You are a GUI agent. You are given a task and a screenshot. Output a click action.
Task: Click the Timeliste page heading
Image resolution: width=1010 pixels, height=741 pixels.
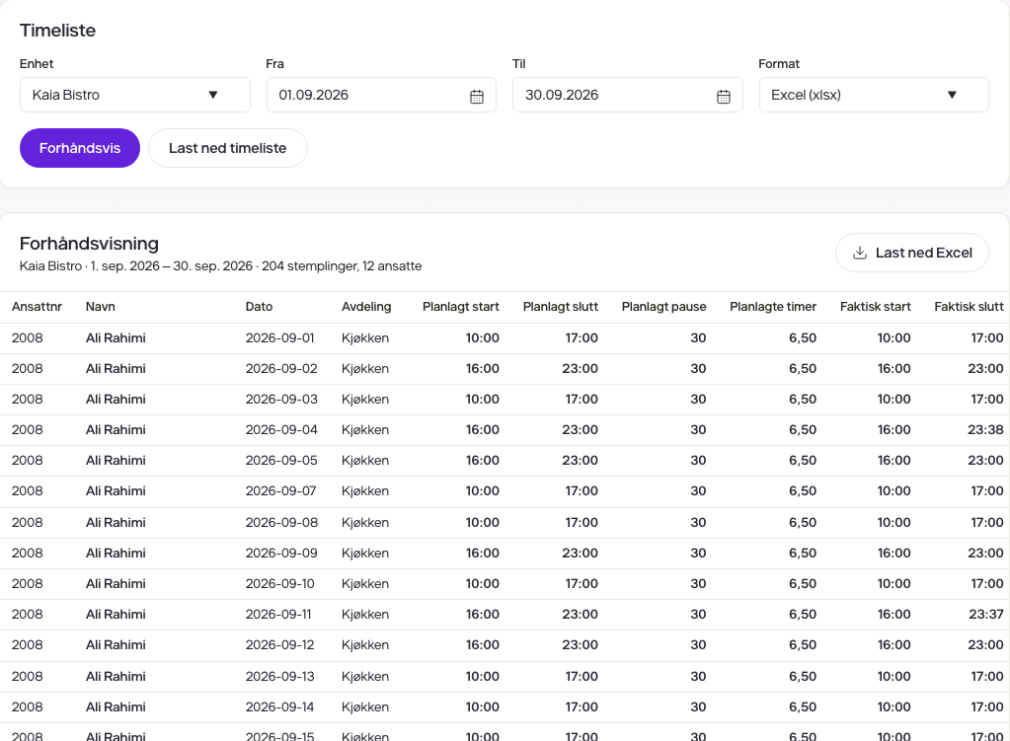coord(57,31)
